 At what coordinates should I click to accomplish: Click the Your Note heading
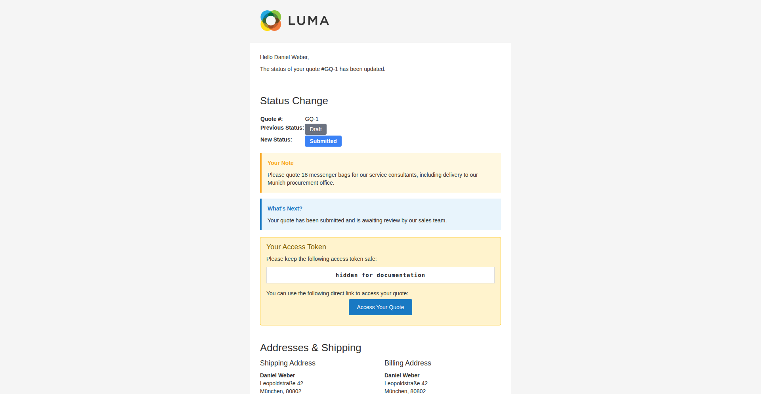point(281,163)
